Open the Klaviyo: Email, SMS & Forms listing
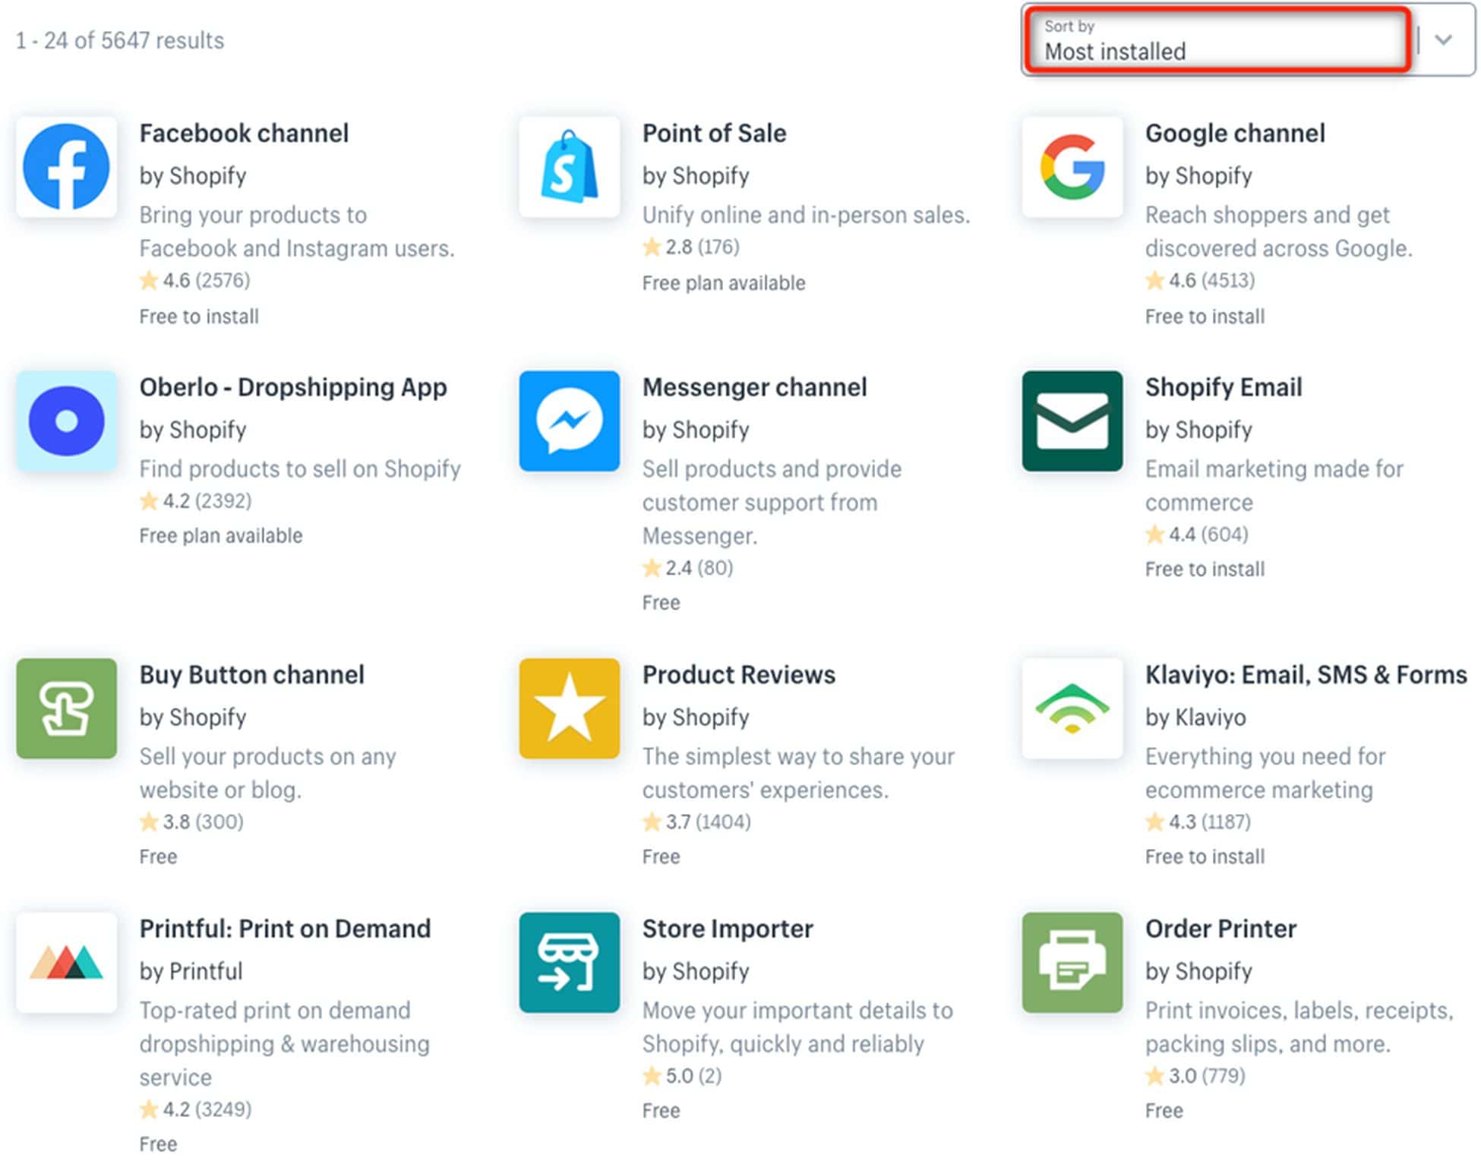This screenshot has height=1164, width=1481. point(1305,674)
